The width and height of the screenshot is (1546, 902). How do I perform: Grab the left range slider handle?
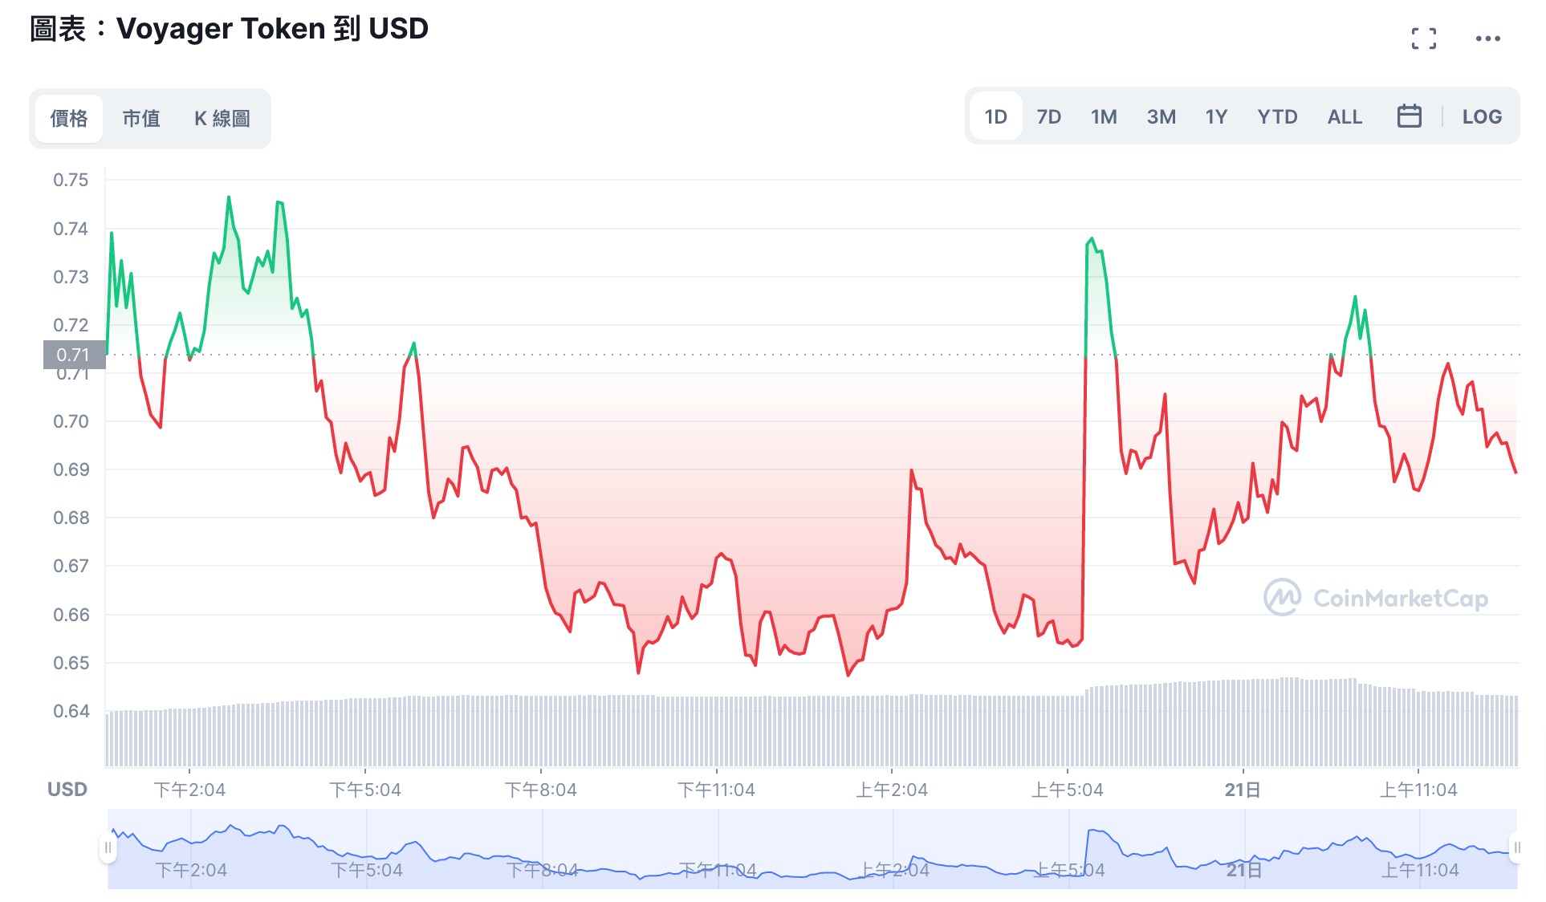pos(108,848)
